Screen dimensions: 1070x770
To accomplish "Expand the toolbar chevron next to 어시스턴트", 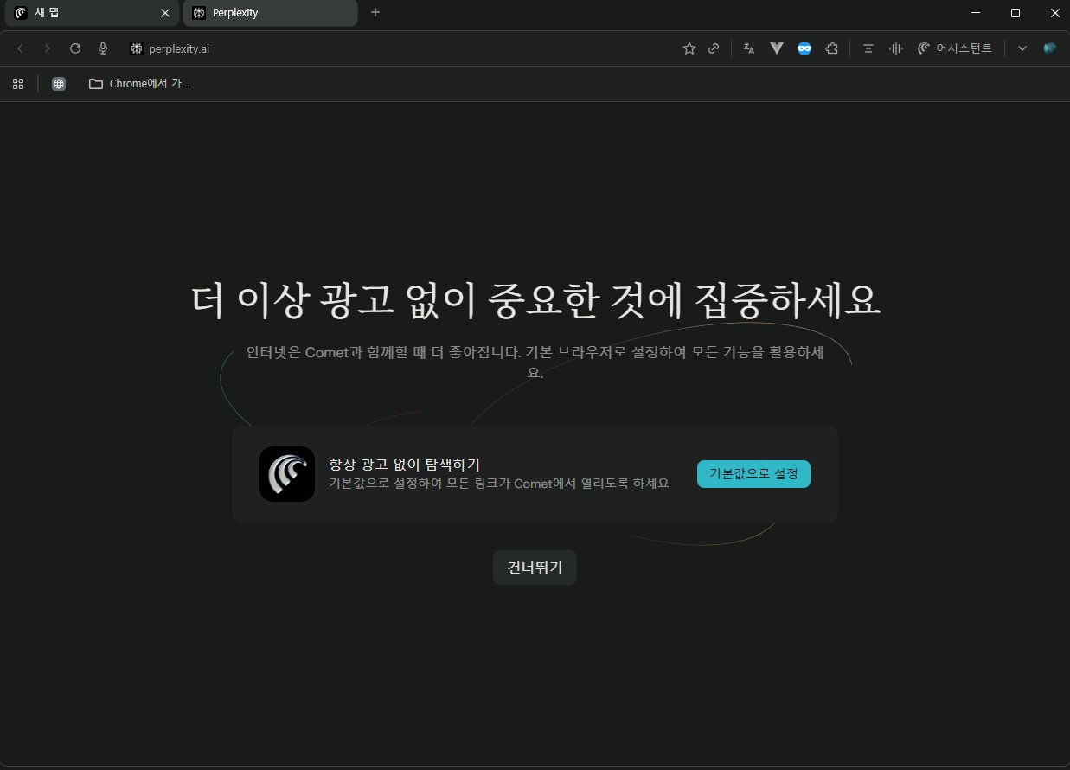I will (x=1022, y=48).
